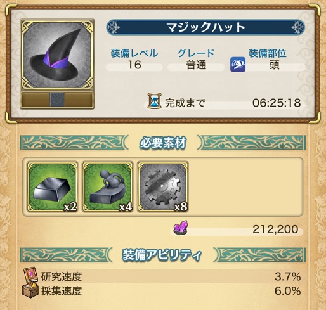The image size is (326, 310).
Task: Tap the research speed book icon
Action: (x=30, y=275)
